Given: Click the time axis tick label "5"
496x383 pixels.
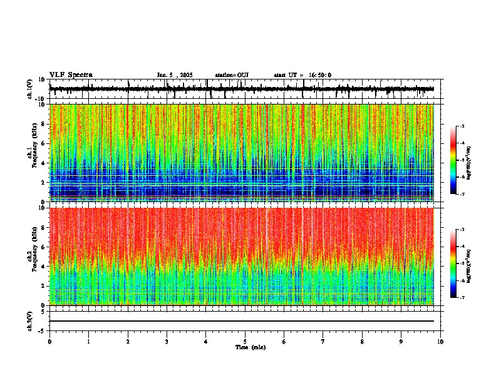Looking at the screenshot, I should click(245, 342).
